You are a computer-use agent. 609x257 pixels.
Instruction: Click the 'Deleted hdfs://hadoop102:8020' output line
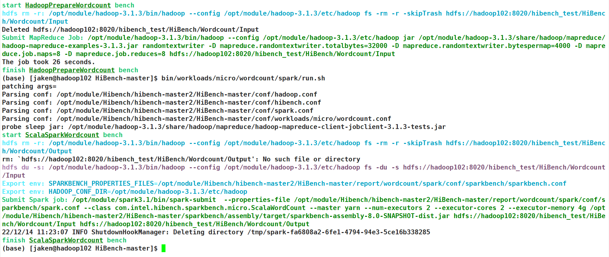(x=130, y=29)
